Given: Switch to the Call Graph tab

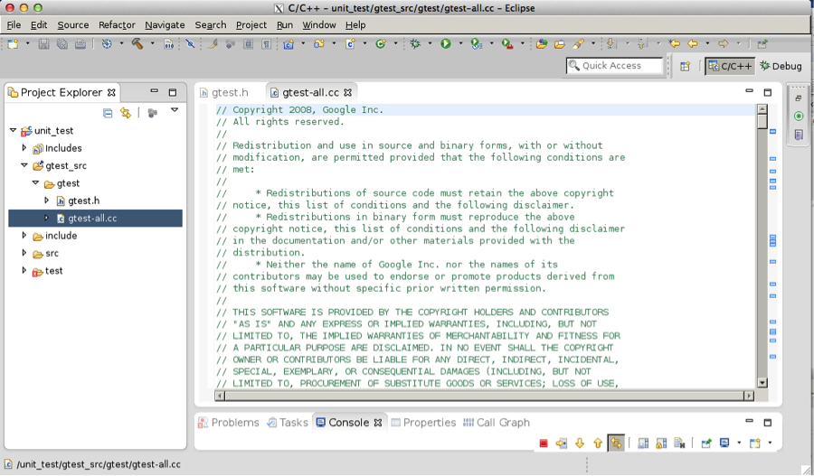Looking at the screenshot, I should (x=497, y=423).
